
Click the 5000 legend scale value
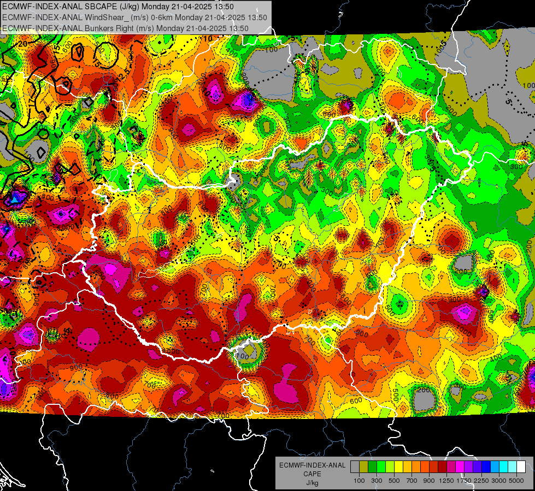click(516, 481)
